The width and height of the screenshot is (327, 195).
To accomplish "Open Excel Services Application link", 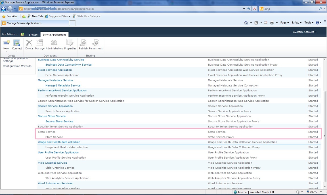I will coord(54,70).
